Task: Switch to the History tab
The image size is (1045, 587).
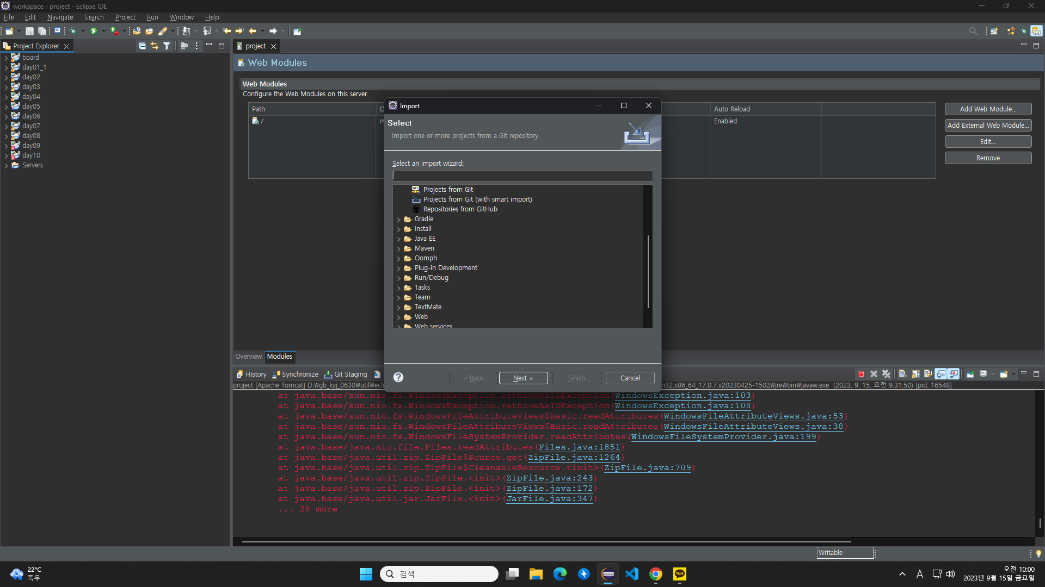Action: pyautogui.click(x=251, y=374)
